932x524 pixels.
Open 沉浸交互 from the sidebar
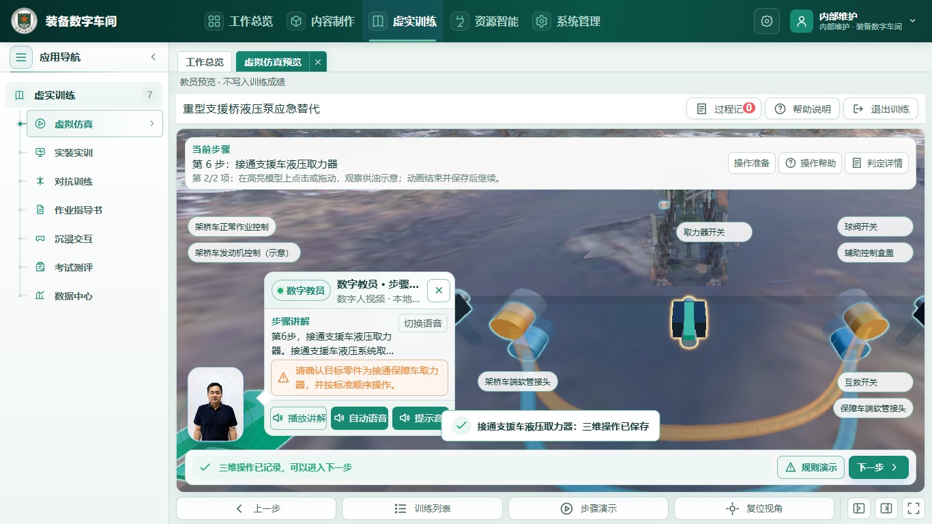click(x=74, y=239)
